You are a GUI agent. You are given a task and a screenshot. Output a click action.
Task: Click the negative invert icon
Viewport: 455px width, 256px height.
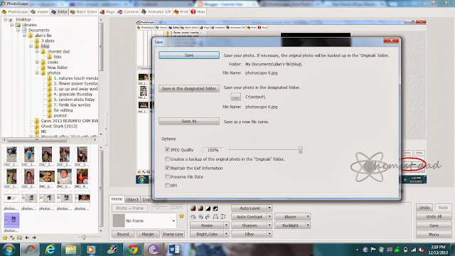(x=215, y=208)
